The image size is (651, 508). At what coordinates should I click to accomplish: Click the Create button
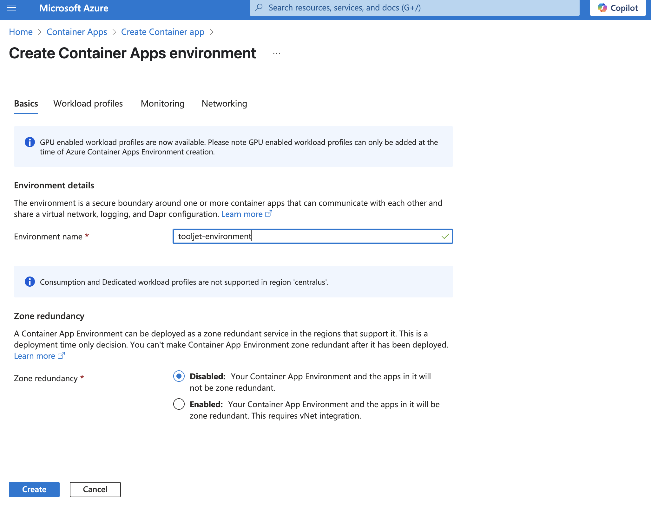[x=34, y=489]
